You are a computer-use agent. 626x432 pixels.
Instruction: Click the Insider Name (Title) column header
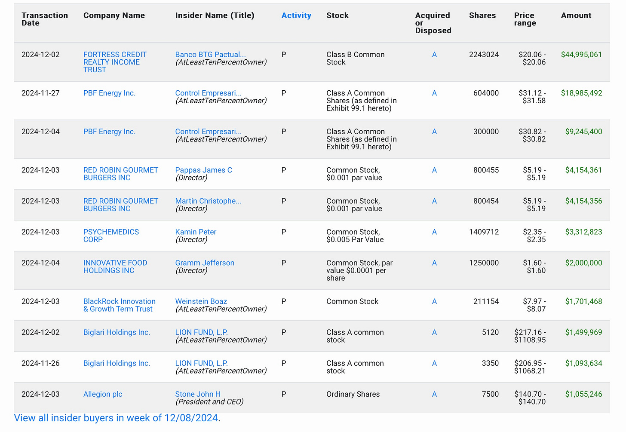click(x=215, y=15)
